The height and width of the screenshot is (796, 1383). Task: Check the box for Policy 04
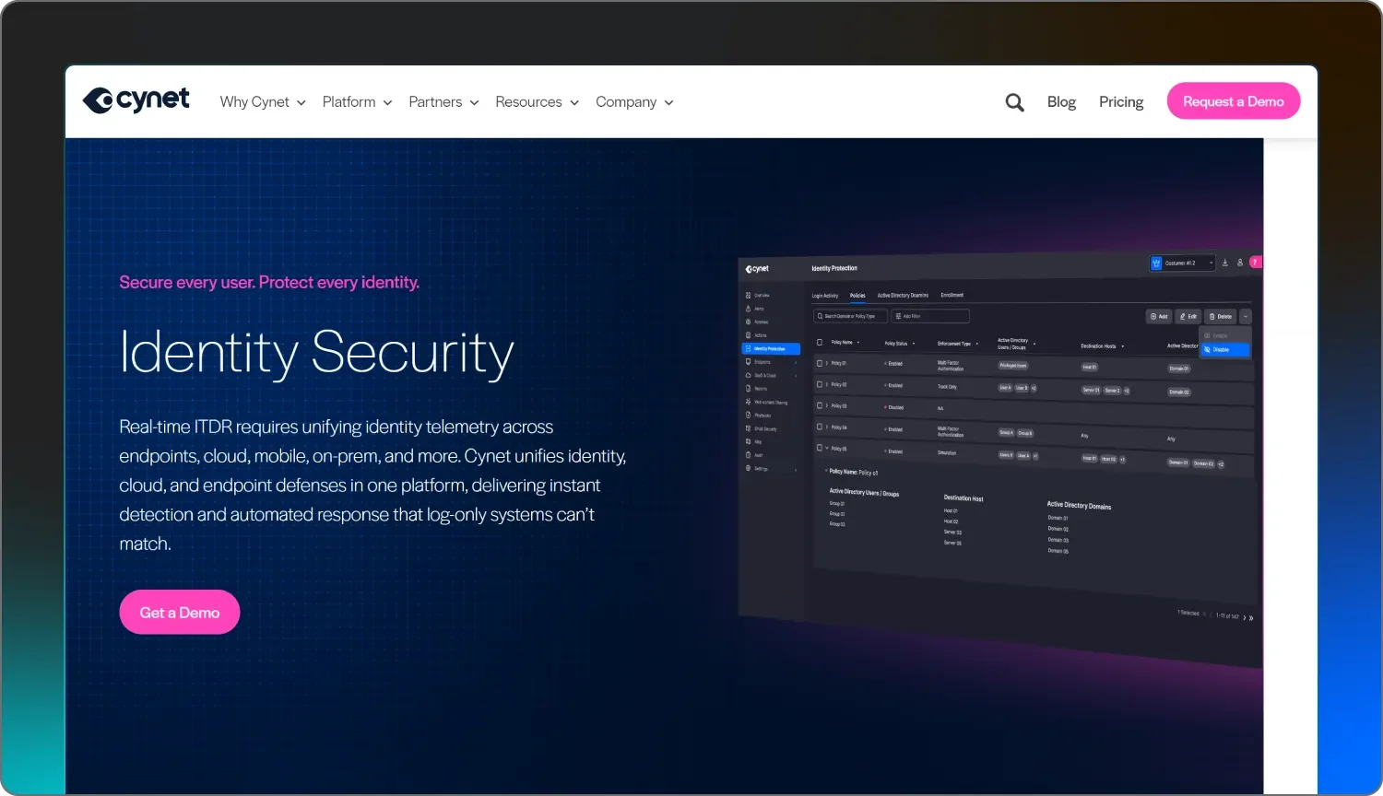tap(820, 427)
